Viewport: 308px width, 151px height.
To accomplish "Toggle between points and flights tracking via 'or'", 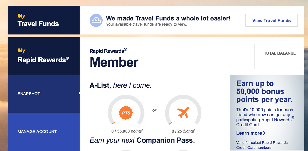I will click(x=154, y=110).
